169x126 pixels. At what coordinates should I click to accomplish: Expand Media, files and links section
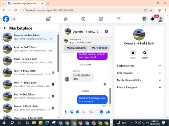click(x=139, y=80)
